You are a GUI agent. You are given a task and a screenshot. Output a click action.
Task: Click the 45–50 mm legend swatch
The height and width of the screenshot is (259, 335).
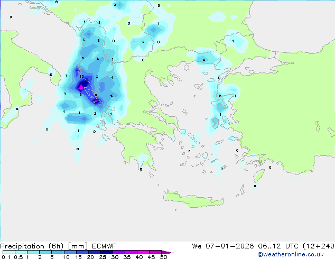[x=155, y=252]
